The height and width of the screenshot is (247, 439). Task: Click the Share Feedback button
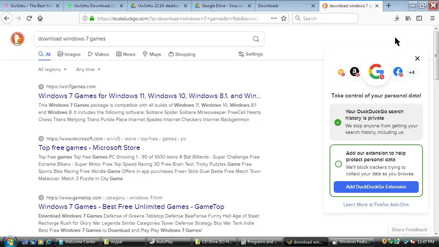(x=409, y=230)
